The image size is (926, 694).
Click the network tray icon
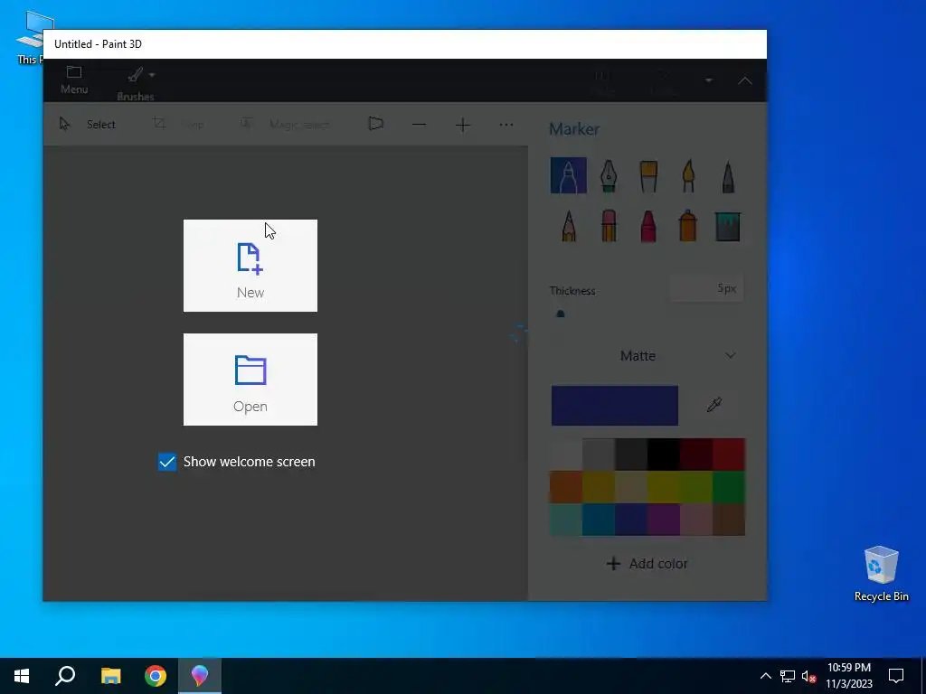tap(788, 676)
